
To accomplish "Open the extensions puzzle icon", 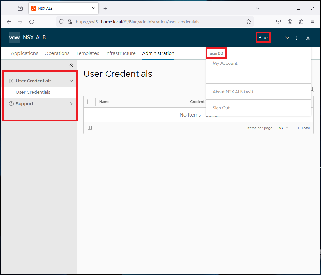I will point(301,22).
